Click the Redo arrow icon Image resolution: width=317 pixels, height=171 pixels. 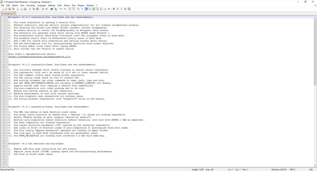[x=46, y=9]
